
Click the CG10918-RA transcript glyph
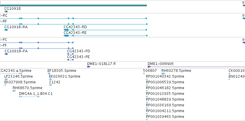click(x=6, y=30)
